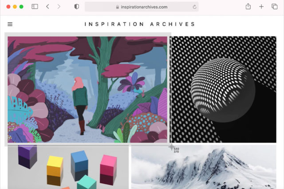
Task: Show the tab overview
Action: [274, 7]
